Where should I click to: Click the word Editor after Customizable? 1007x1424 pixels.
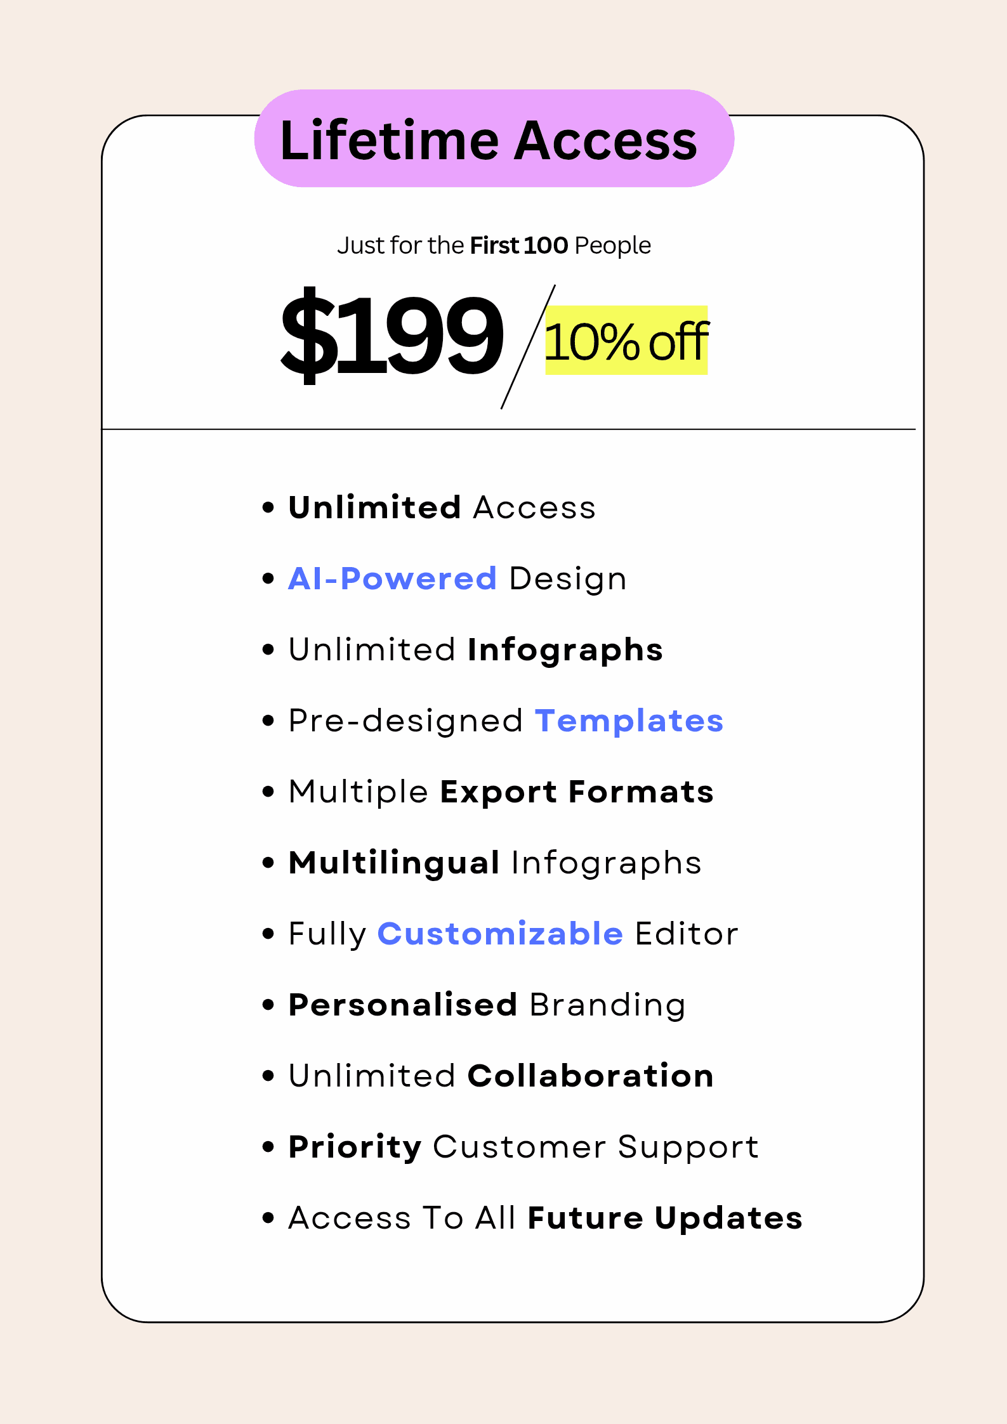(687, 934)
